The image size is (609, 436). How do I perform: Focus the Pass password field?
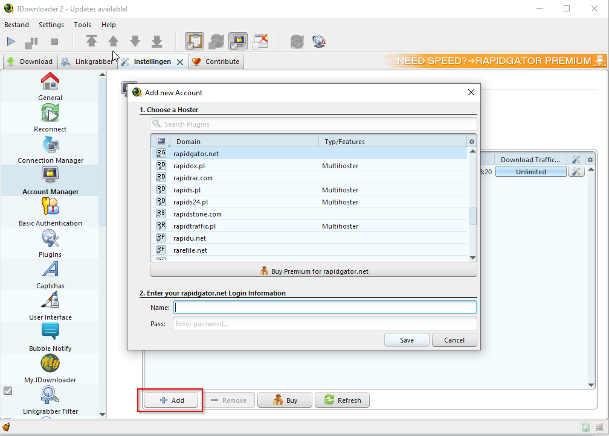pos(324,324)
